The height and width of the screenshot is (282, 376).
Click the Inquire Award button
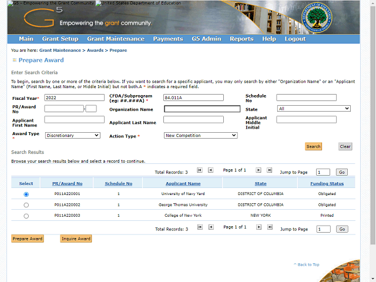(76, 239)
